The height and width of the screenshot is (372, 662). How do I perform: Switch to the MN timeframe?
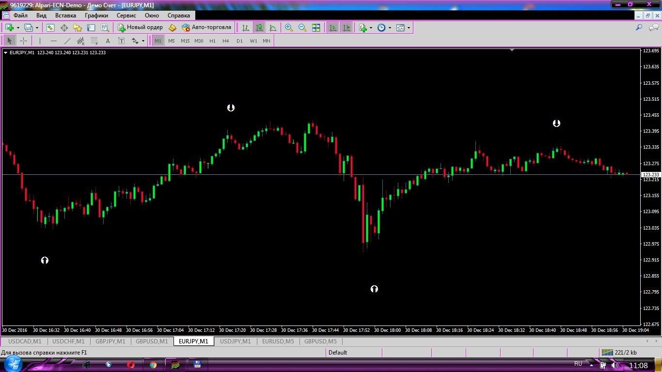click(267, 41)
